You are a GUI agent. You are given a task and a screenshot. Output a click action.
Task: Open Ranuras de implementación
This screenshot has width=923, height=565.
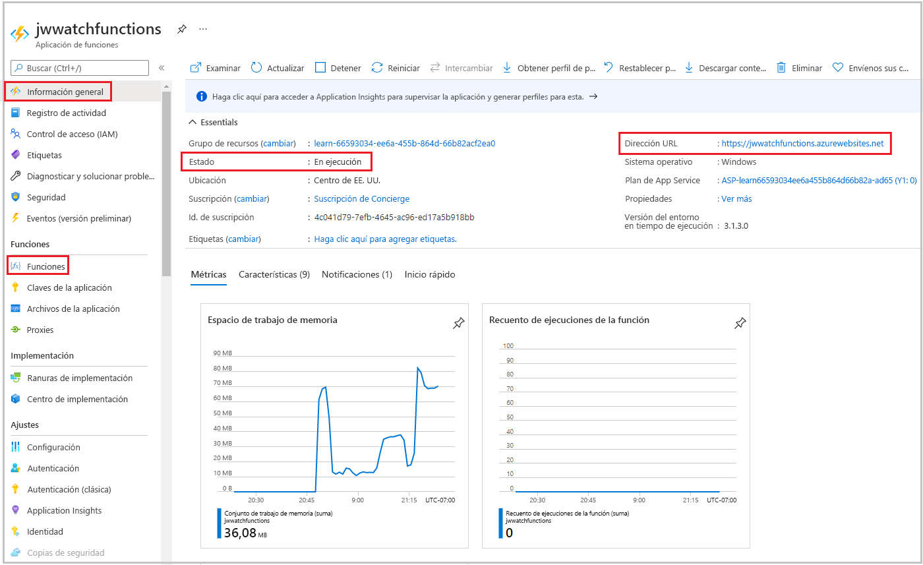80,378
